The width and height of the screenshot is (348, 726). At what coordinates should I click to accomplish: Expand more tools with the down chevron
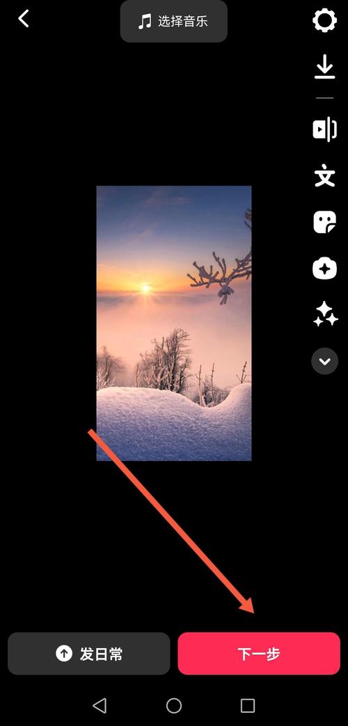click(x=324, y=361)
